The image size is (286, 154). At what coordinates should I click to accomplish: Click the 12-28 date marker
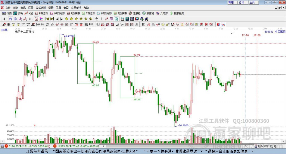[x=257, y=35]
